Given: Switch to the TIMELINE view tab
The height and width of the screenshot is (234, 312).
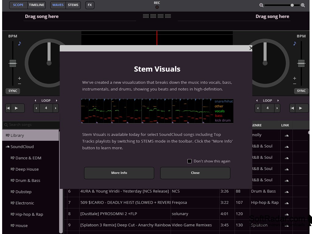Looking at the screenshot, I should (x=37, y=5).
